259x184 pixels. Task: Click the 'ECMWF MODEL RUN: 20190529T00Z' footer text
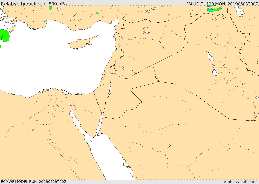[34, 182]
